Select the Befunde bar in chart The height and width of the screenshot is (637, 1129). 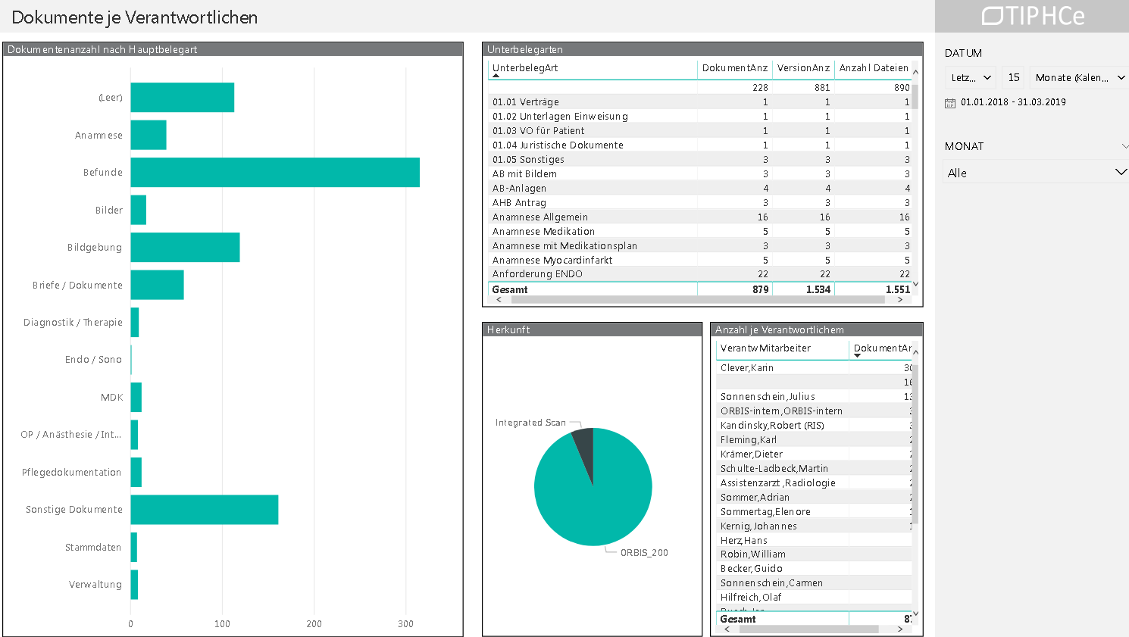point(275,173)
